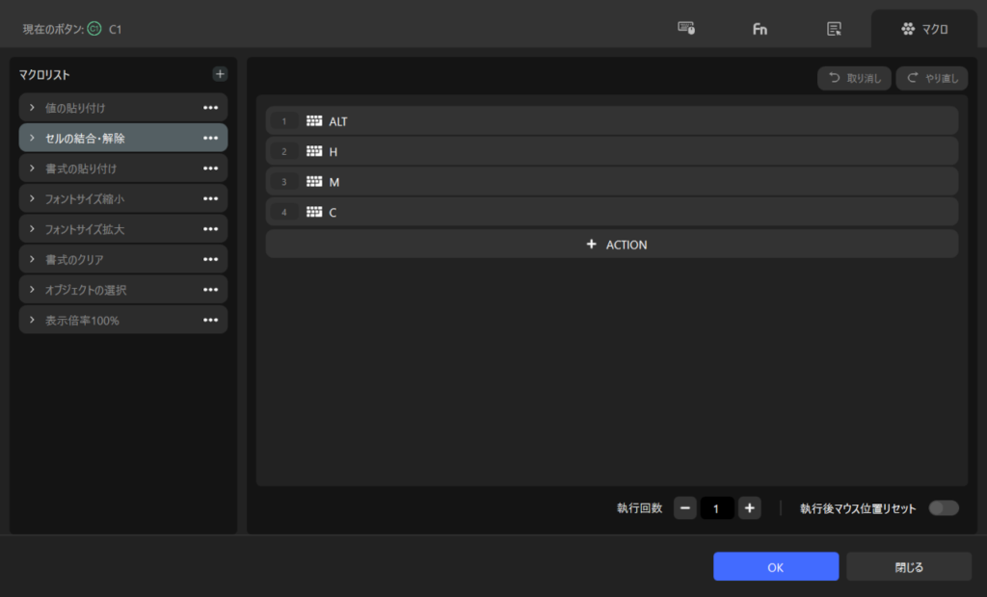Open the keyboard-mouse settings tab icon
This screenshot has height=597, width=987.
point(686,29)
